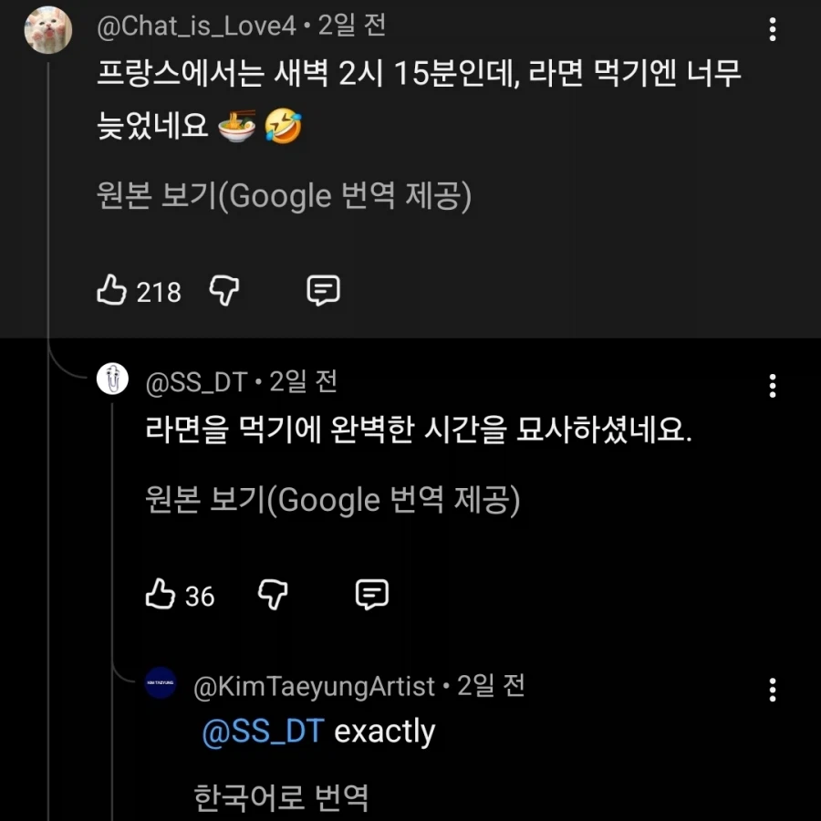Open the options menu for @SS_DT's reply
Image resolution: width=821 pixels, height=821 pixels.
771,386
